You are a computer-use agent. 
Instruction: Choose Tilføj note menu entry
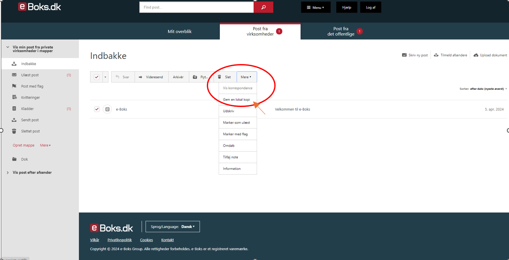(x=238, y=157)
